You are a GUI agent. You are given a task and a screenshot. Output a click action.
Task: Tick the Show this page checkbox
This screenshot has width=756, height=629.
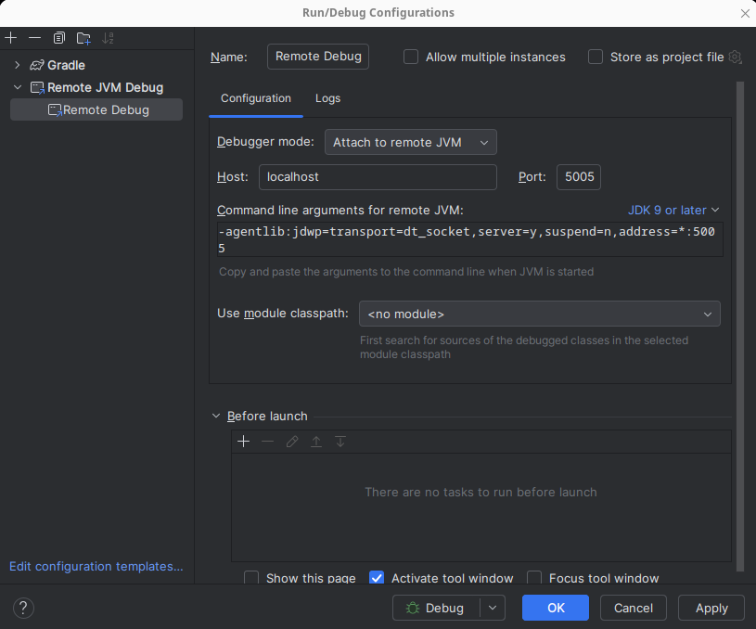[251, 577]
